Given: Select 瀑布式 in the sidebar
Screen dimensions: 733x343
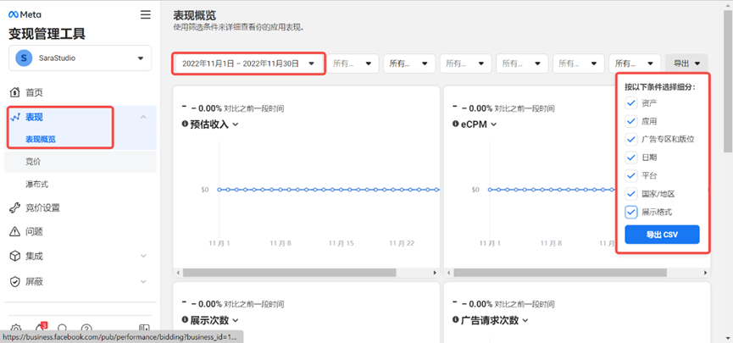Looking at the screenshot, I should [36, 184].
